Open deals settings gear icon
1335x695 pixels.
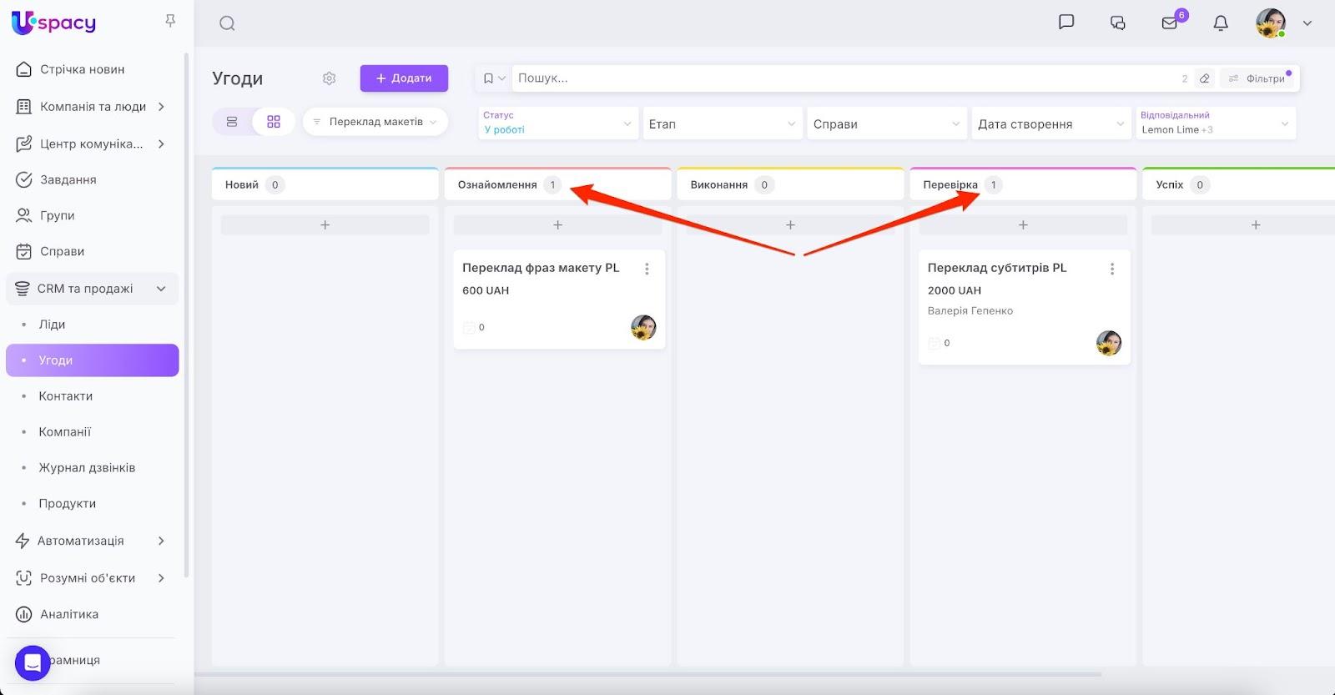click(329, 78)
